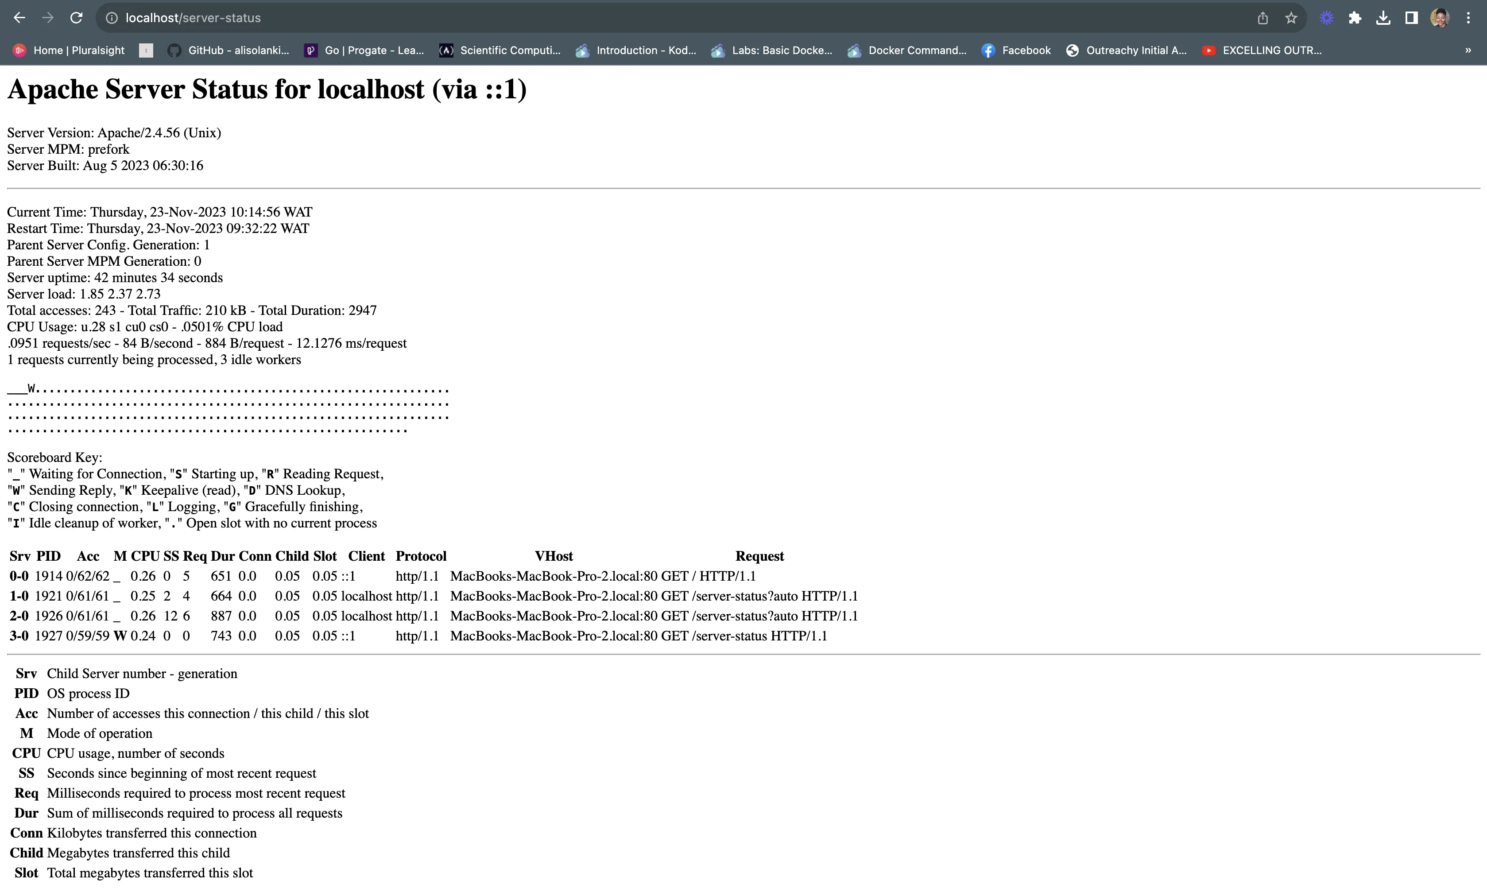Image resolution: width=1487 pixels, height=892 pixels.
Task: Click 'CPU usage, number of seconds' description
Action: click(x=136, y=753)
